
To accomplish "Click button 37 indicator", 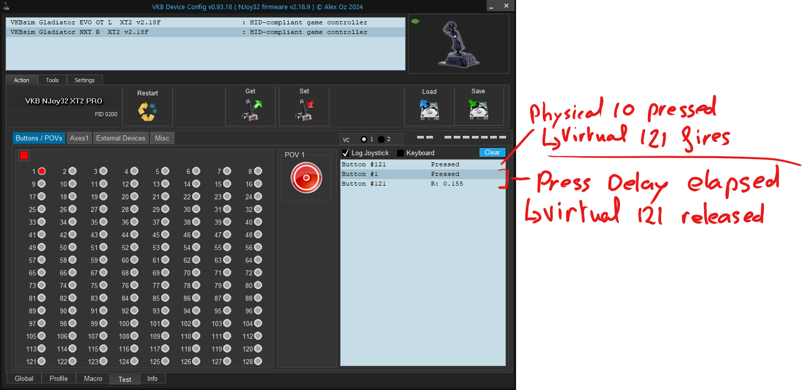I will click(165, 222).
